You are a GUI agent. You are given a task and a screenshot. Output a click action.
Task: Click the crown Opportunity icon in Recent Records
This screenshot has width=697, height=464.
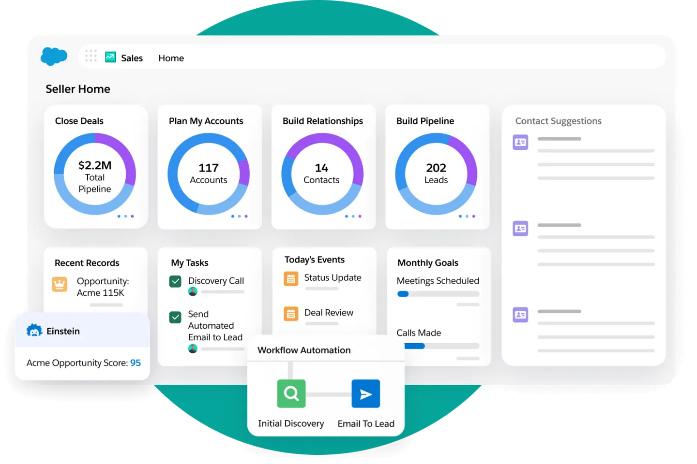point(60,285)
